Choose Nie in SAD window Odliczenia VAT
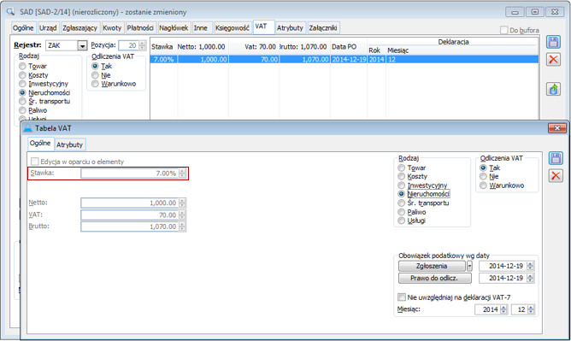 point(96,75)
